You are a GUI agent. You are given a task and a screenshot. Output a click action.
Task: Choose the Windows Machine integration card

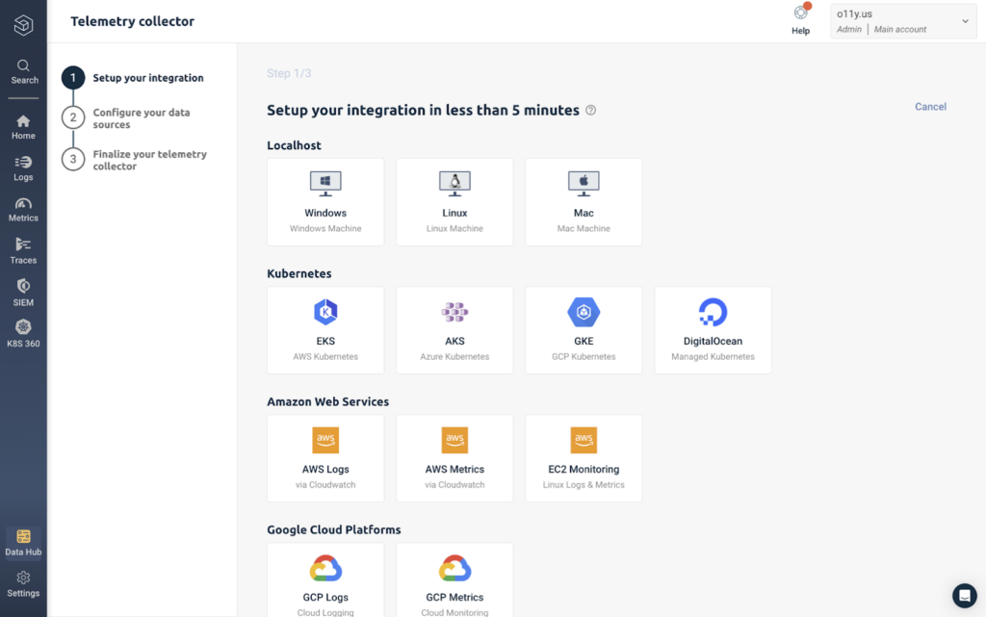(325, 202)
